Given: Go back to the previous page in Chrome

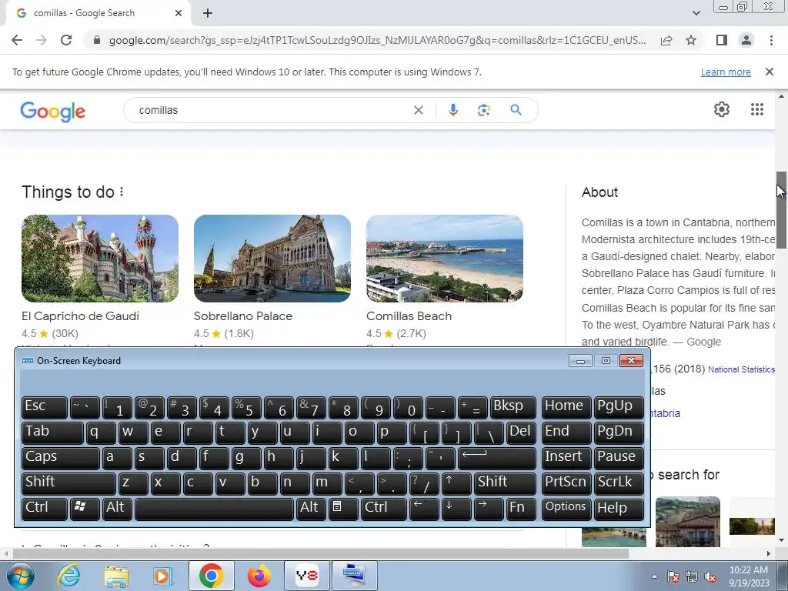Looking at the screenshot, I should (x=17, y=40).
